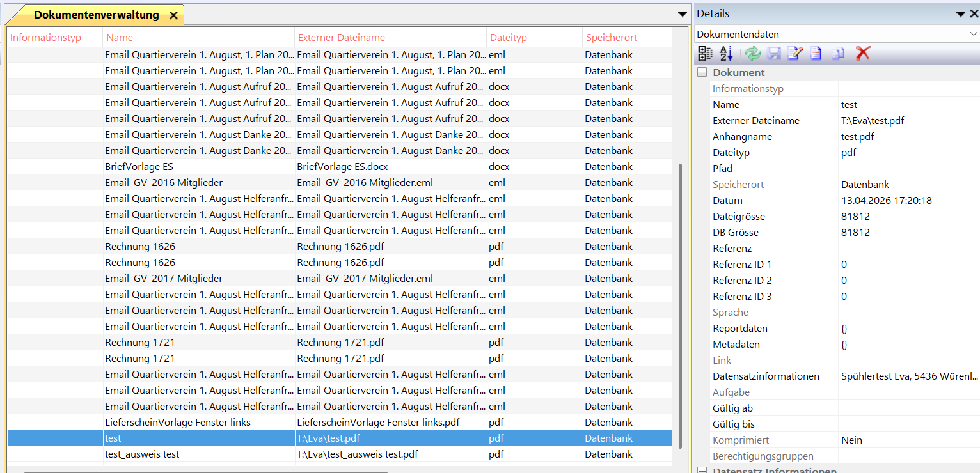Click the edit document pencil icon
The height and width of the screenshot is (473, 980).
[x=795, y=54]
